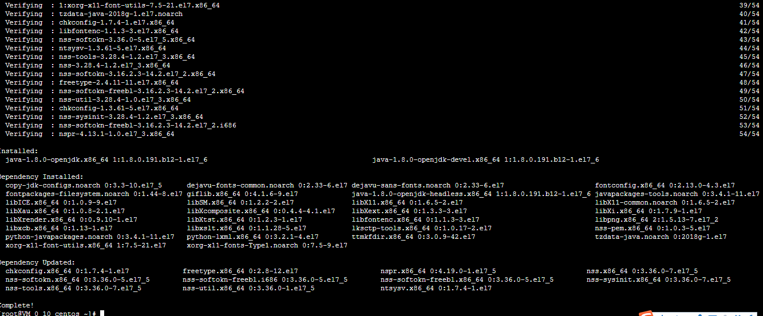Viewport: 763px width, 316px height.
Task: Click the ntsysv.x86_64 updated dependency entry
Action: coord(436,288)
